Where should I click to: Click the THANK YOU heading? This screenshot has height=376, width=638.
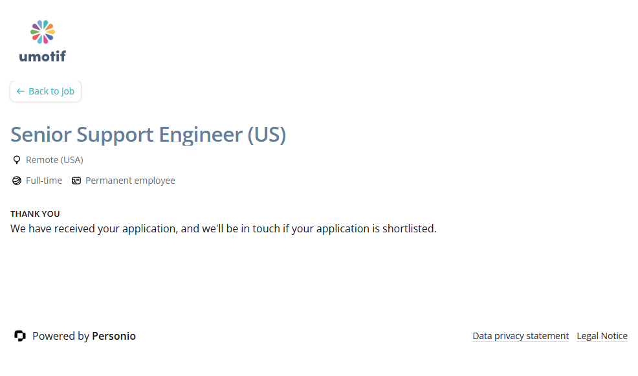click(35, 214)
